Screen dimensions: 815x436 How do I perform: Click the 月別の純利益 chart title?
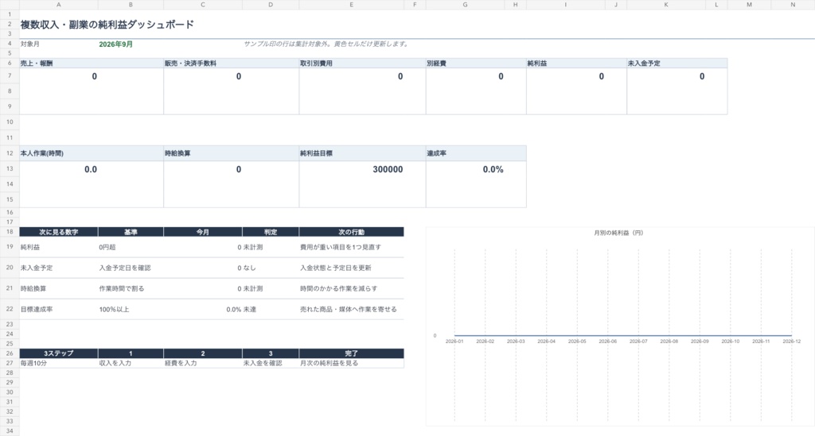pos(618,233)
